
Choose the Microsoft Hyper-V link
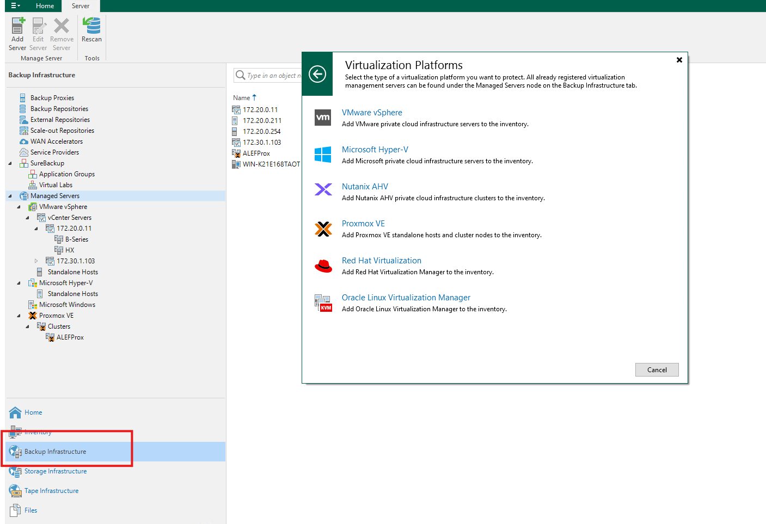click(375, 150)
